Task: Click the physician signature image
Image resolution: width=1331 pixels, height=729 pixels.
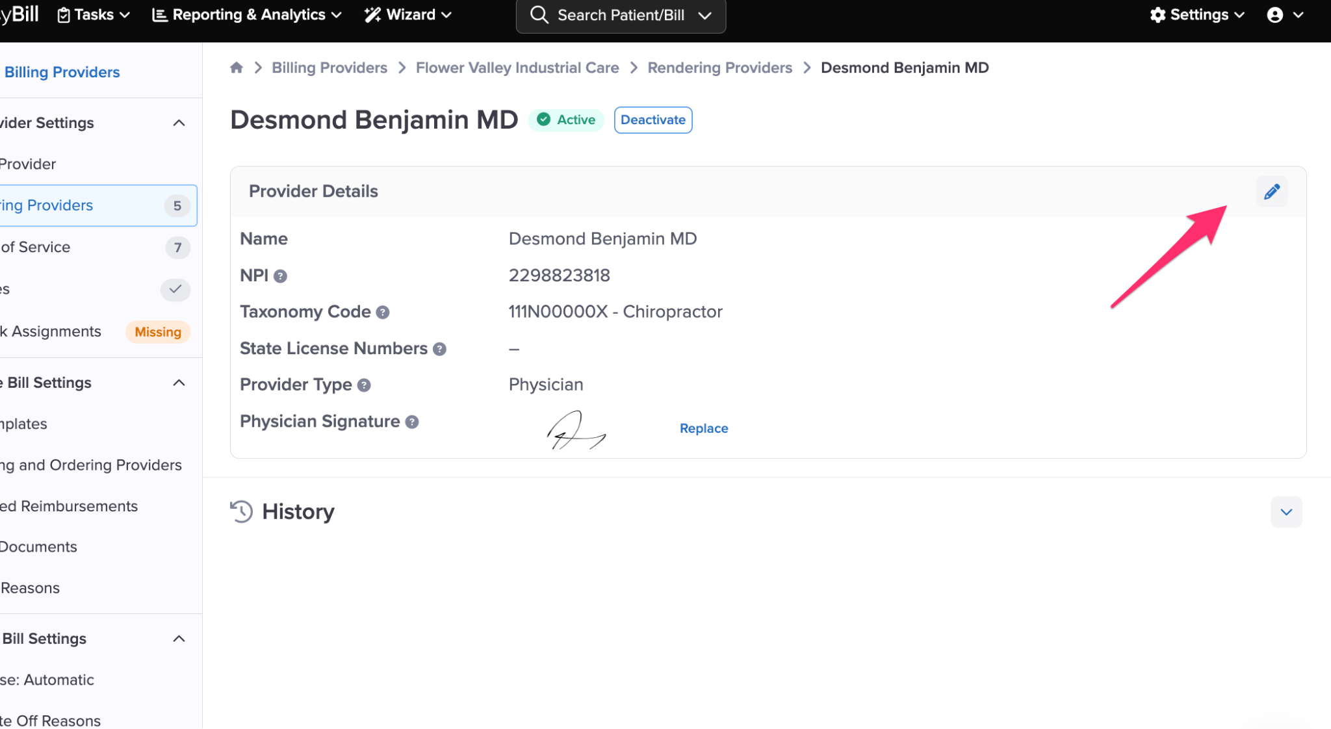Action: (575, 431)
